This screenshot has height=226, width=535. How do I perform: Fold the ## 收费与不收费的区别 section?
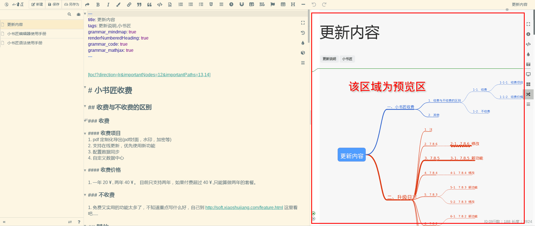pos(85,106)
